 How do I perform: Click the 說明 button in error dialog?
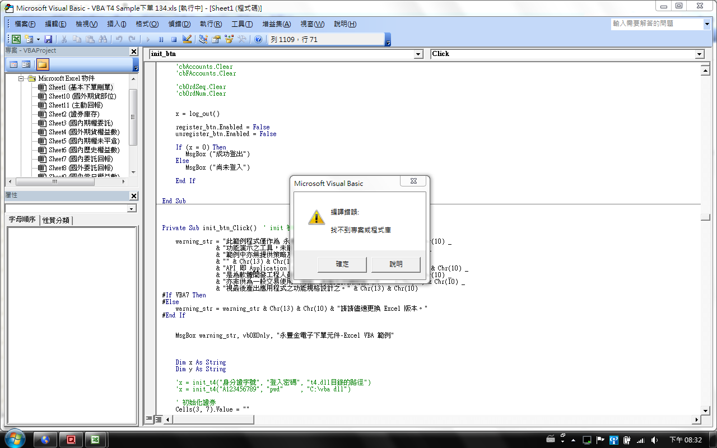point(395,264)
